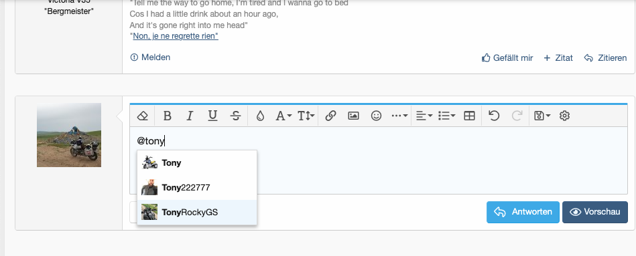Screen dimensions: 636x256
Task: Click the motorcycle avatar next to editor
Action: 69,134
